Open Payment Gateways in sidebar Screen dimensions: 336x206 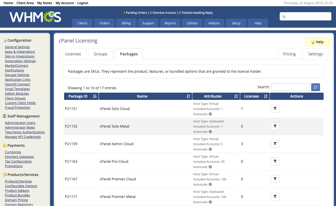click(x=19, y=157)
